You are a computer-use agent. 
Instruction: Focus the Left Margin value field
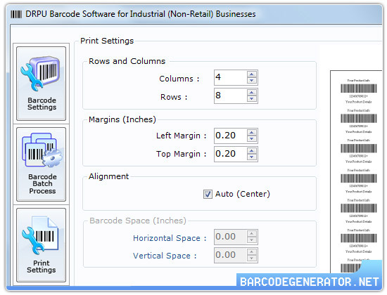(231, 136)
